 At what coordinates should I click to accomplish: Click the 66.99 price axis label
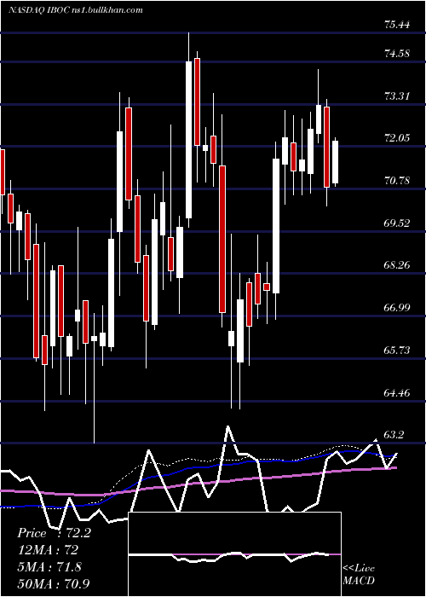(397, 308)
